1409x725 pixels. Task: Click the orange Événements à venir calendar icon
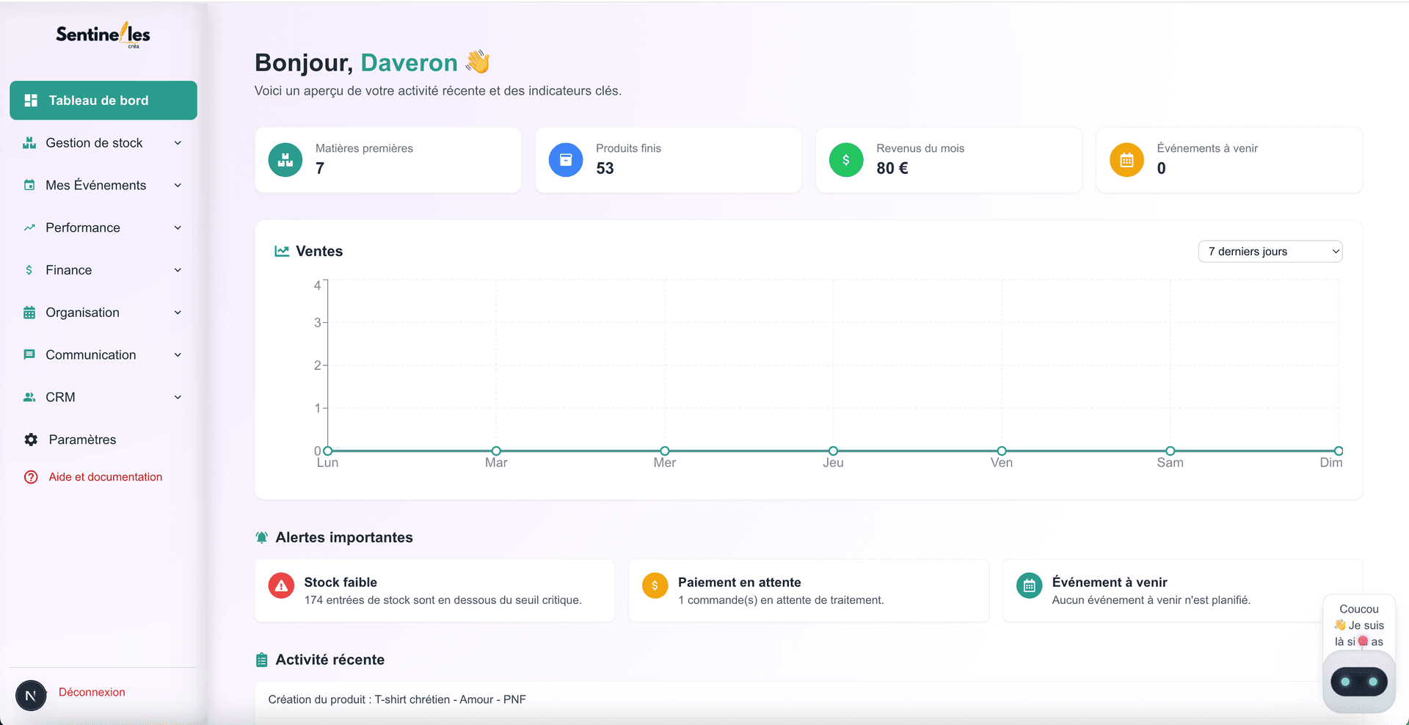click(x=1126, y=160)
